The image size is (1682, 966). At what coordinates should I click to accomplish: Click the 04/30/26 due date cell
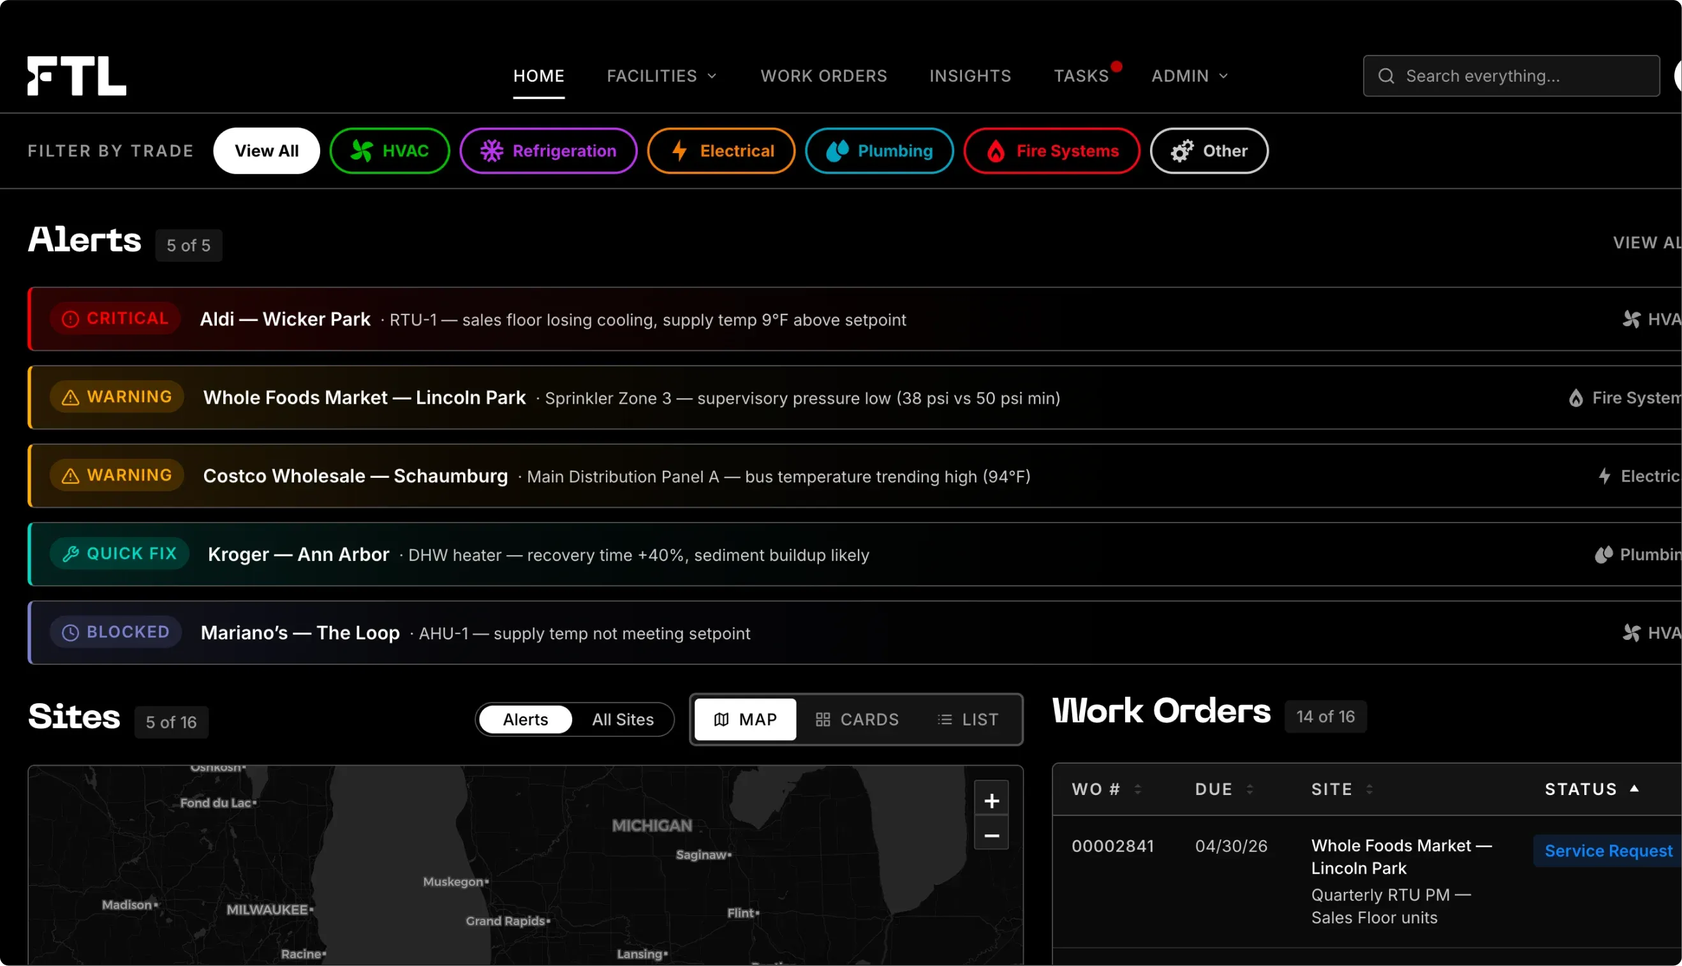tap(1231, 846)
